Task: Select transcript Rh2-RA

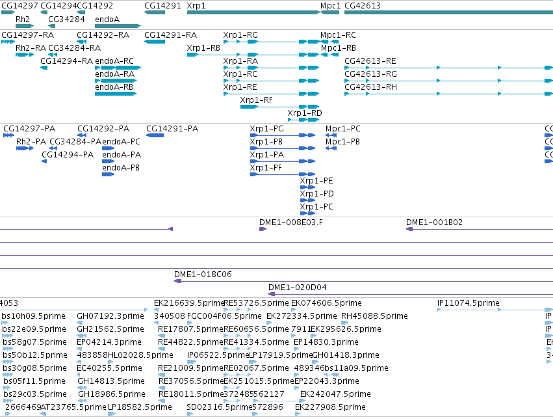Action: [31, 48]
